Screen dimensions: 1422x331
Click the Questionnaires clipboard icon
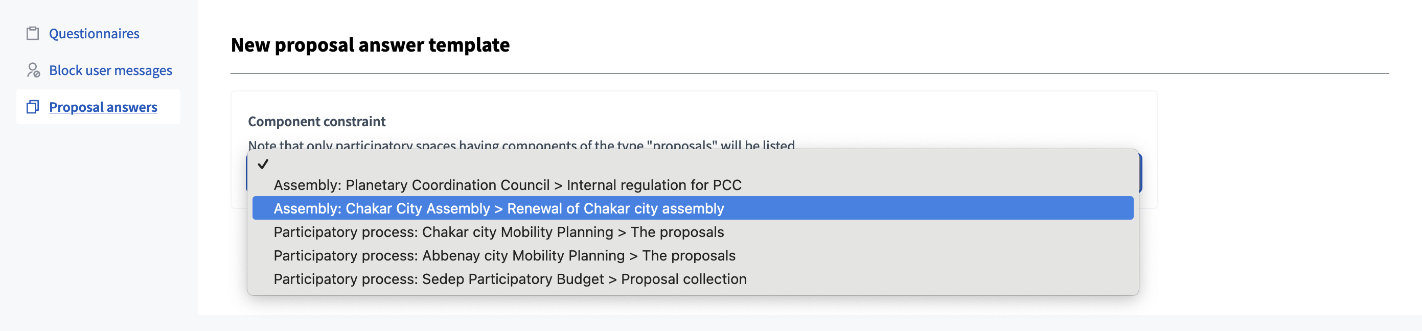point(33,34)
